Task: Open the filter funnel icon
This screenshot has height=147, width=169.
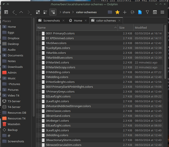Action: [147, 12]
